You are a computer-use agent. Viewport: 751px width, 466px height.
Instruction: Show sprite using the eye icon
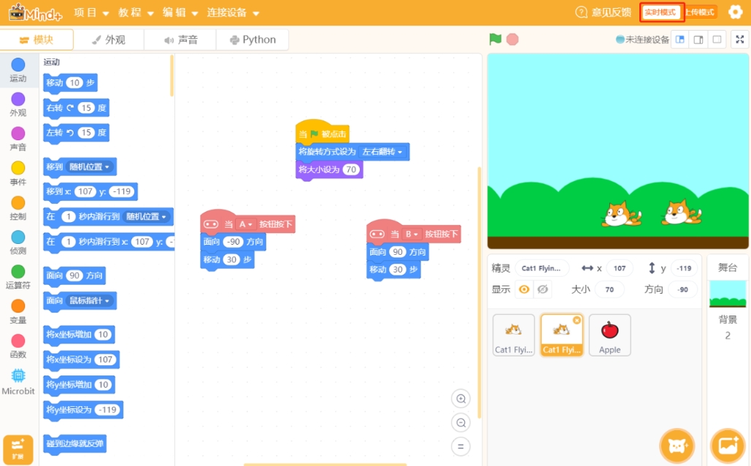(524, 289)
